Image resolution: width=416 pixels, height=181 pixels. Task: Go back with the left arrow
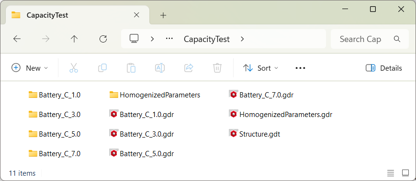tap(17, 39)
